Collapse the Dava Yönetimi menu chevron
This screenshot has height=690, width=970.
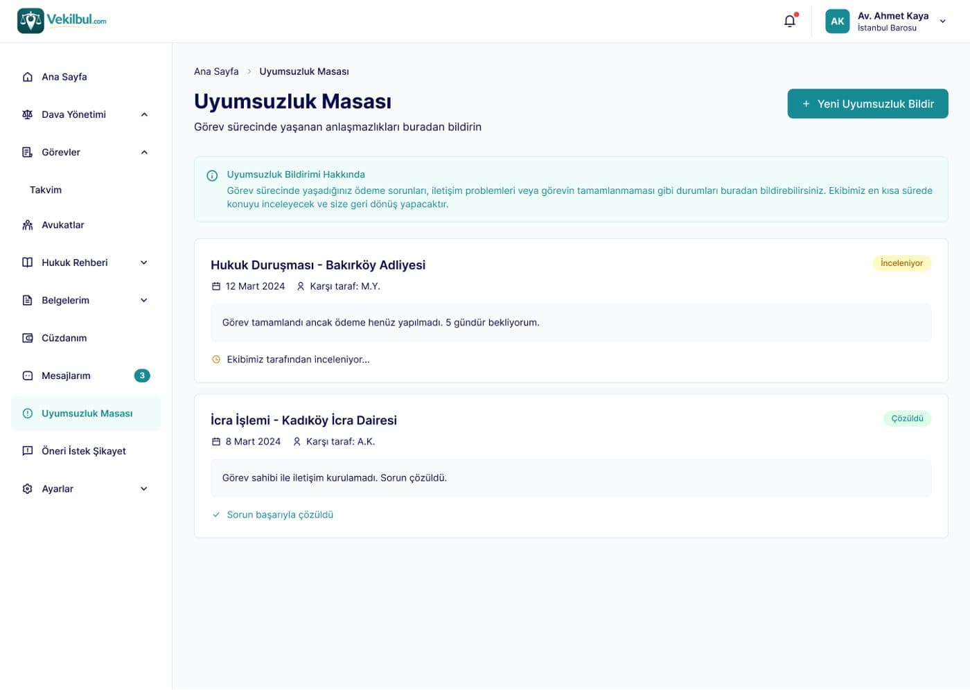tap(144, 115)
